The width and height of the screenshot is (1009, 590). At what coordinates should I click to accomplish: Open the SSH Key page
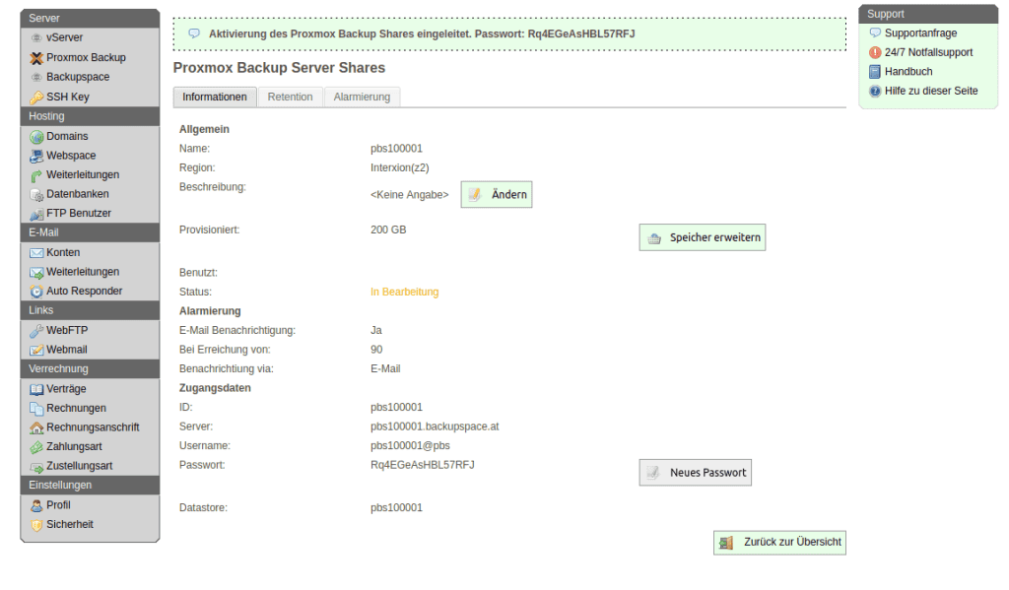[x=68, y=98]
